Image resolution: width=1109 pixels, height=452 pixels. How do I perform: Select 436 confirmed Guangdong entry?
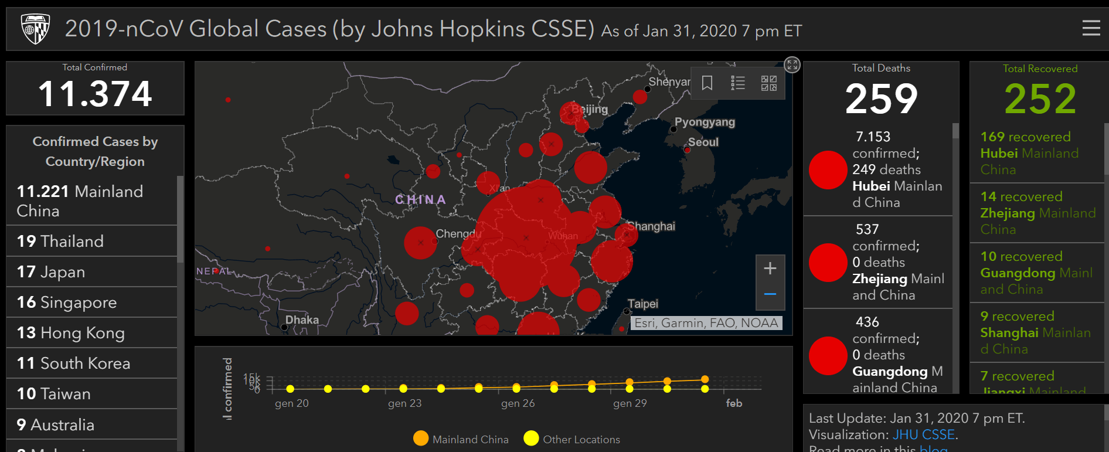point(877,352)
